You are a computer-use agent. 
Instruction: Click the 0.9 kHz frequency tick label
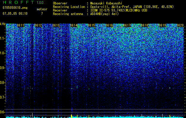point(3,68)
